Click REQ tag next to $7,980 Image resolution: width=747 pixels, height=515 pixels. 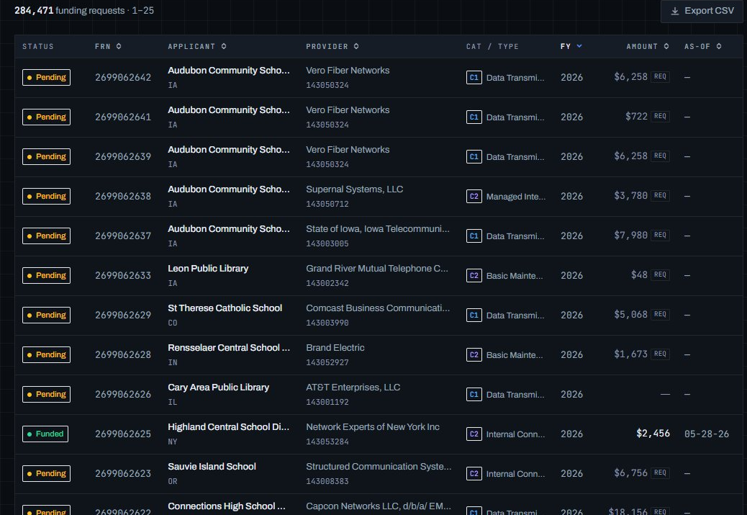click(x=660, y=235)
